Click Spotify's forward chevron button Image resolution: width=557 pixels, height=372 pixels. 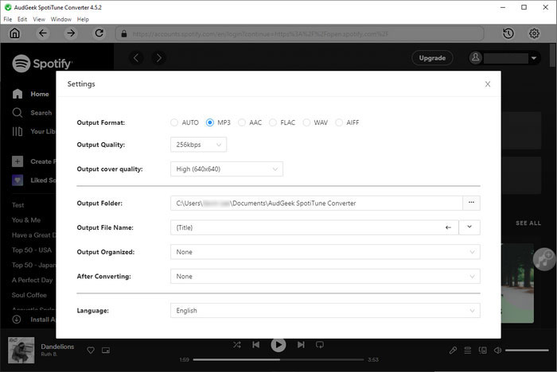[x=159, y=57]
